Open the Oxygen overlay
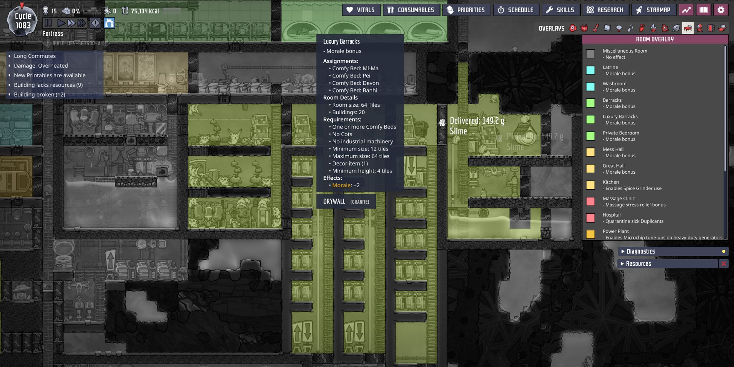 click(573, 28)
